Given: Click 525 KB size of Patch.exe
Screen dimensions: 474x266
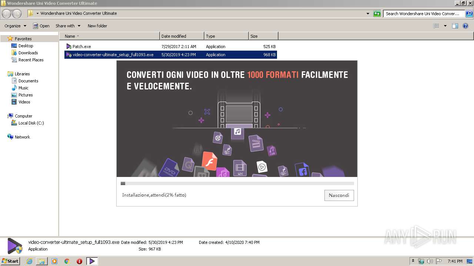Looking at the screenshot, I should click(269, 47).
